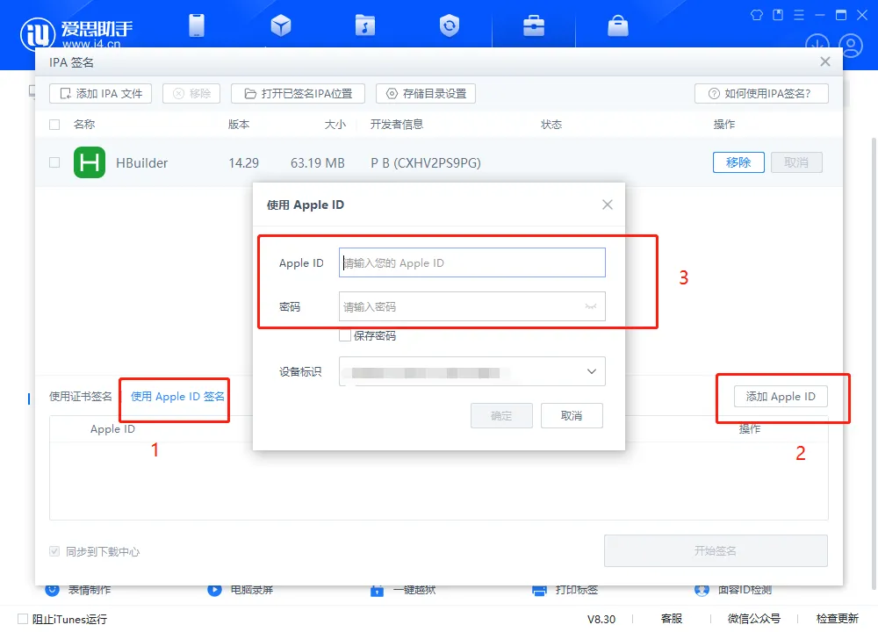Focus the Apple ID input field
878x632 pixels.
click(472, 262)
